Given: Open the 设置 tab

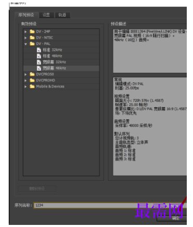Looking at the screenshot, I should [x=46, y=15].
